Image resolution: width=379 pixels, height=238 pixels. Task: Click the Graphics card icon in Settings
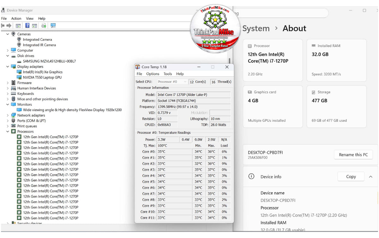tap(250, 92)
